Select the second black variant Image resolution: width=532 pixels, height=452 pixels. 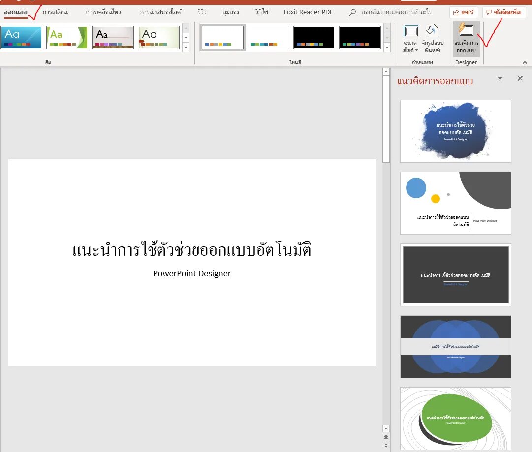pyautogui.click(x=360, y=37)
